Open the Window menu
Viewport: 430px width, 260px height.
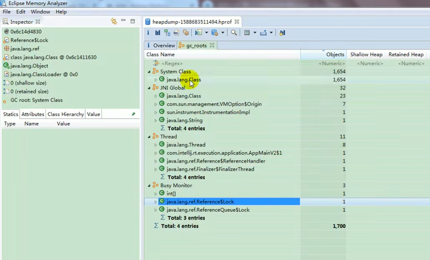41,12
